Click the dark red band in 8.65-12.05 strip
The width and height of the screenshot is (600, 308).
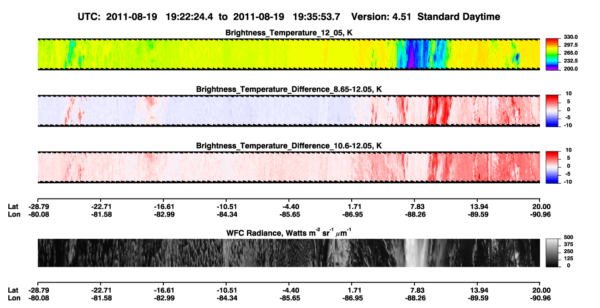tap(438, 110)
